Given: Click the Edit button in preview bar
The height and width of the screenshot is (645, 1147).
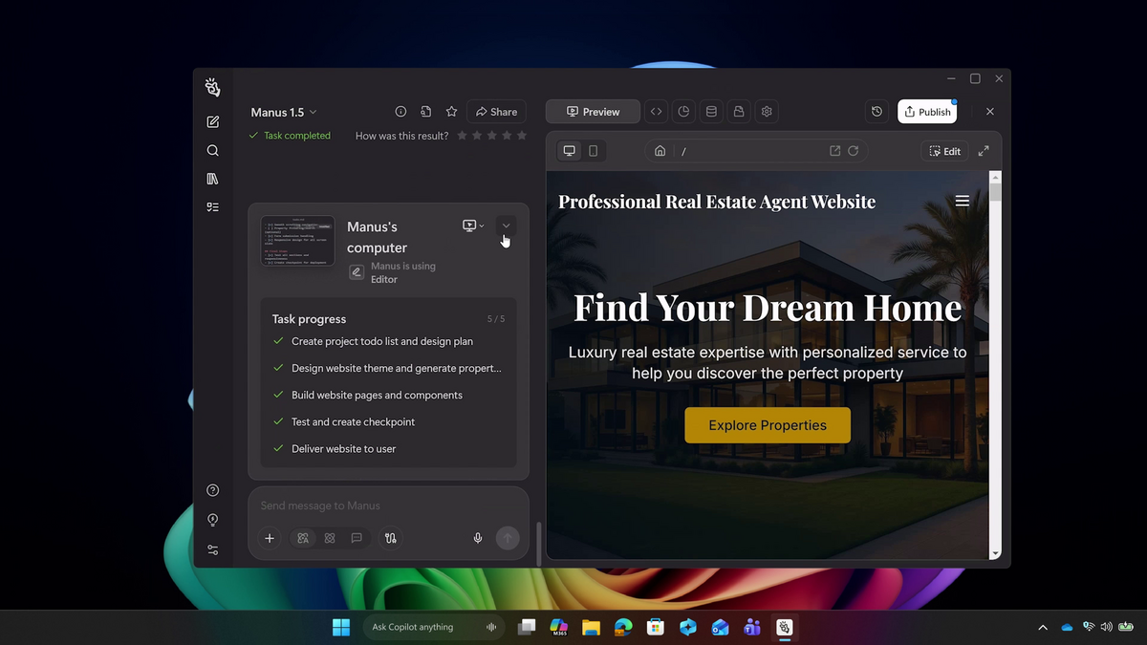Looking at the screenshot, I should coord(944,151).
